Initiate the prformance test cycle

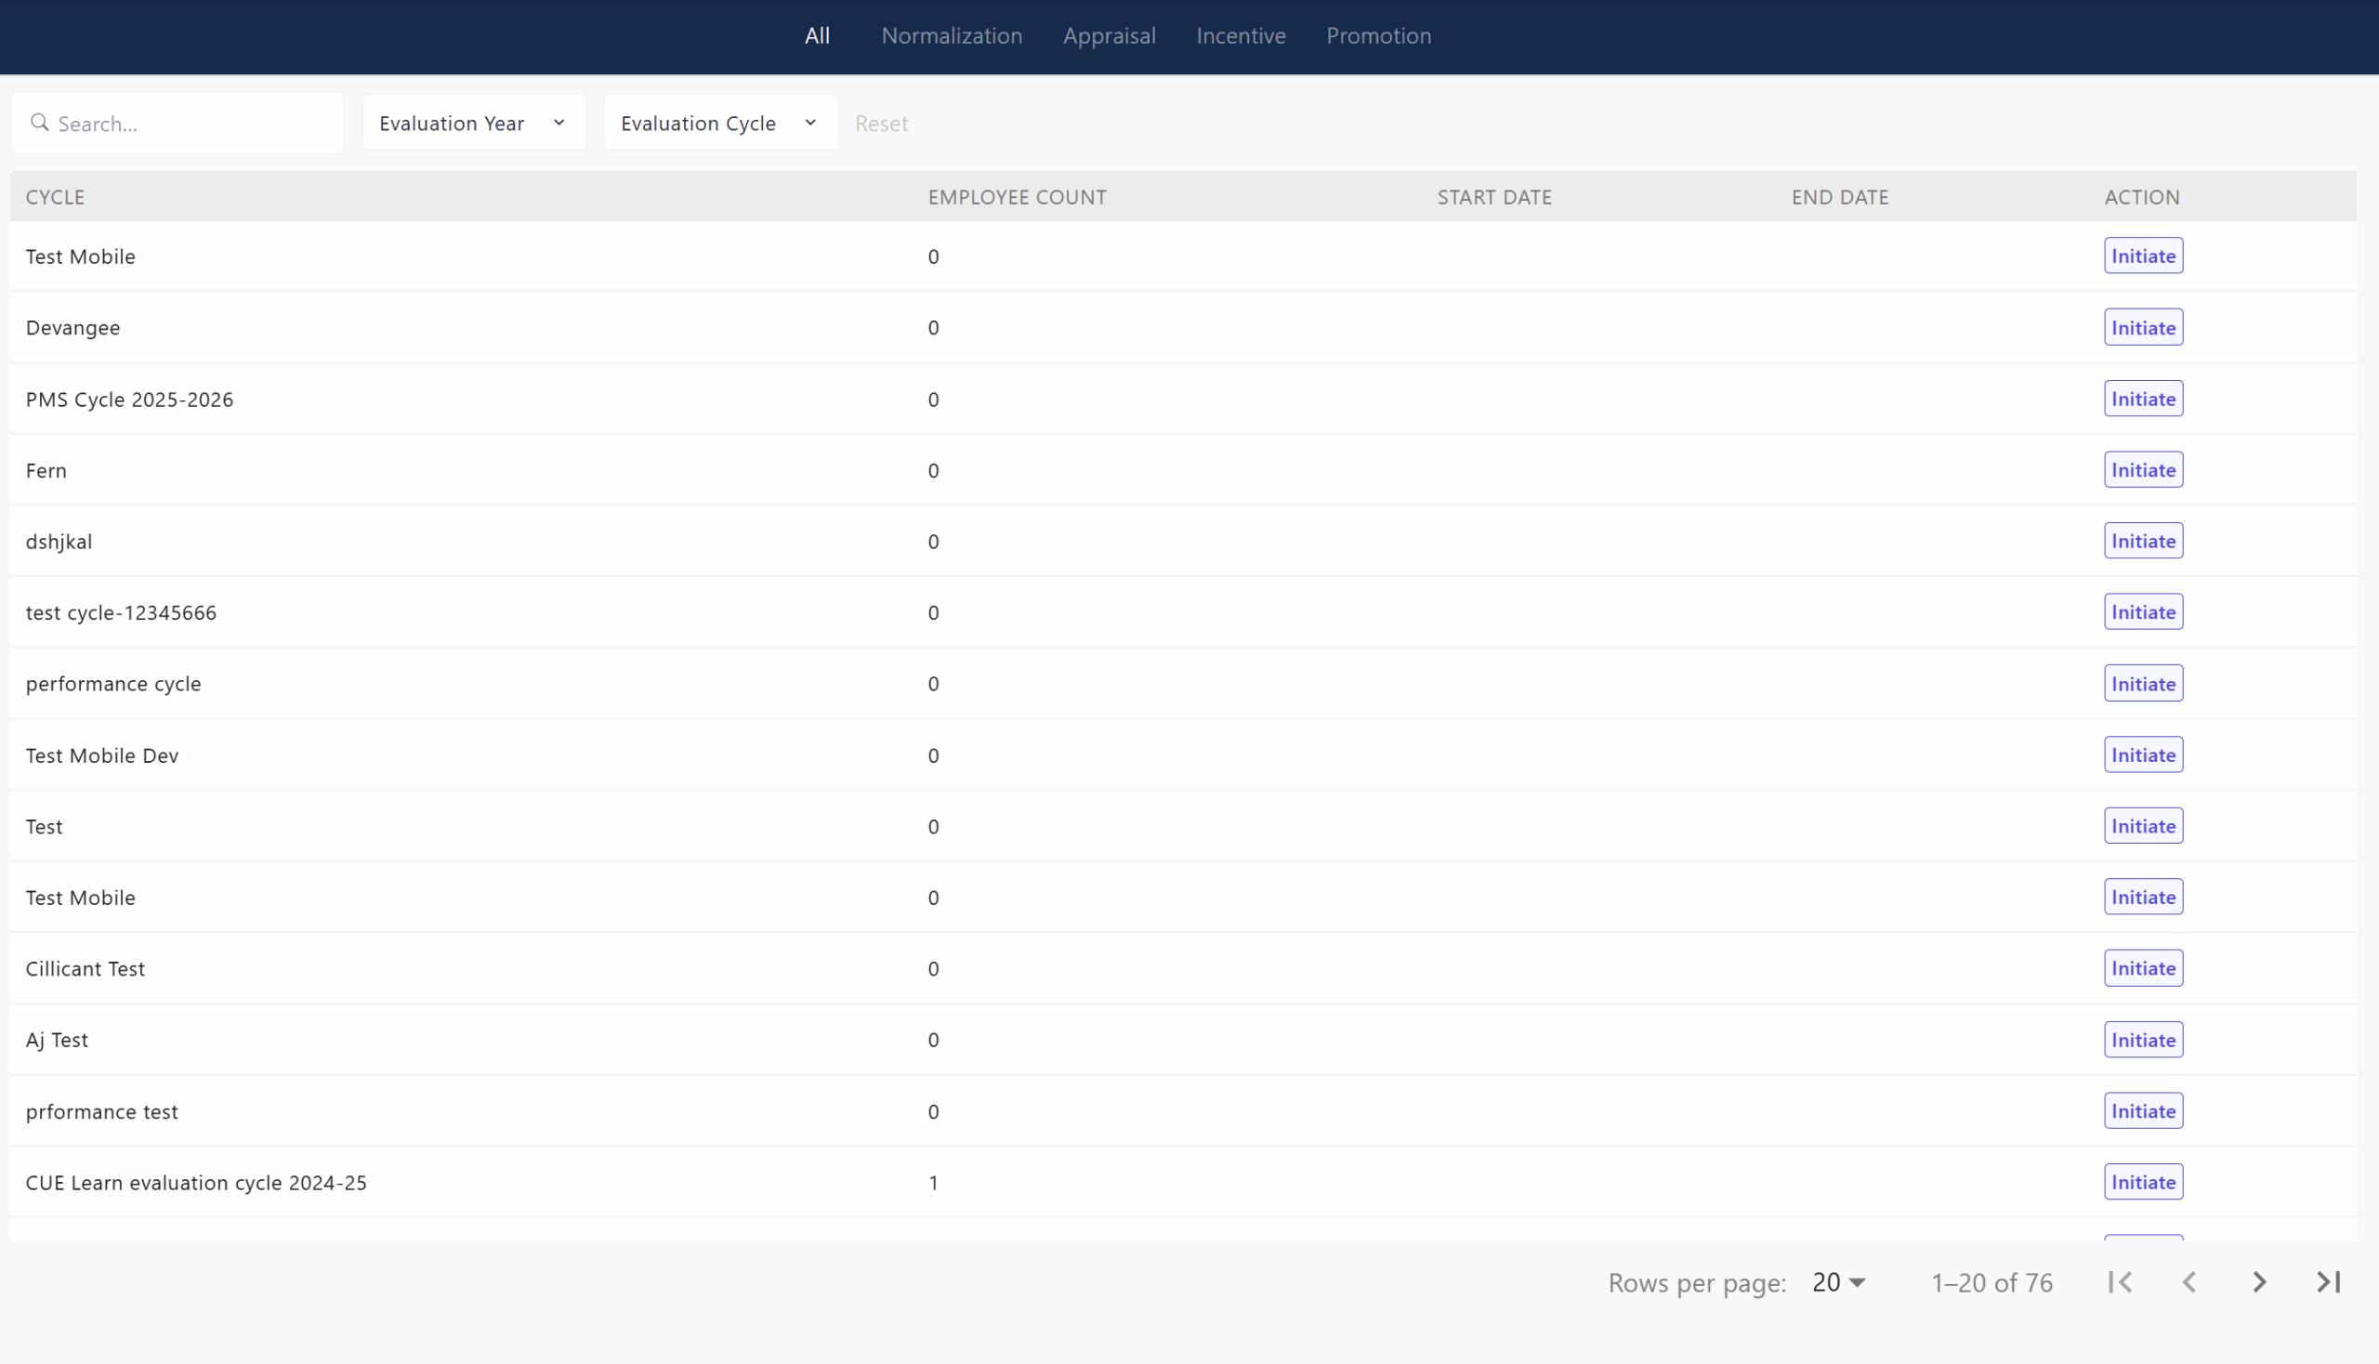(x=2143, y=1111)
